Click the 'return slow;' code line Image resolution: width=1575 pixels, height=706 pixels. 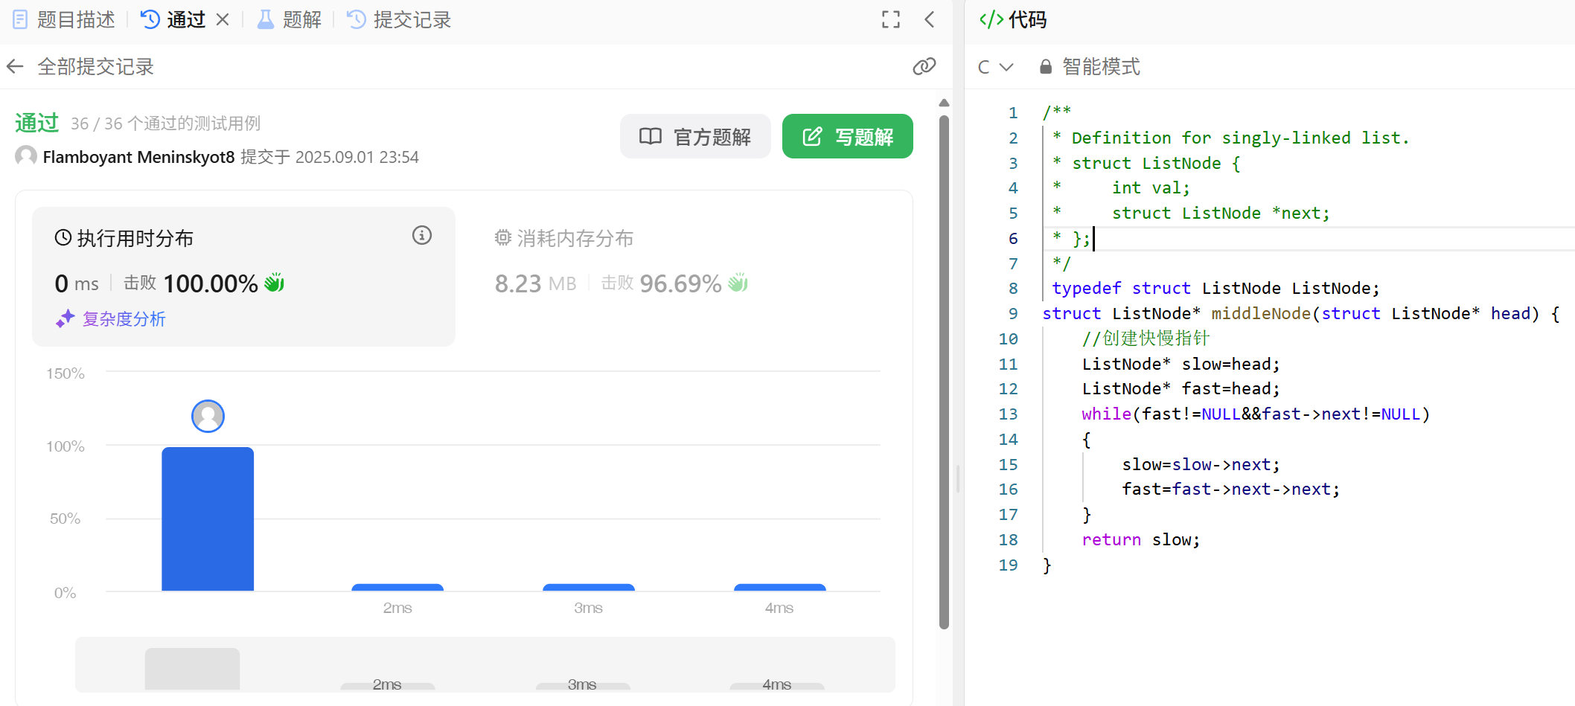click(x=1140, y=539)
